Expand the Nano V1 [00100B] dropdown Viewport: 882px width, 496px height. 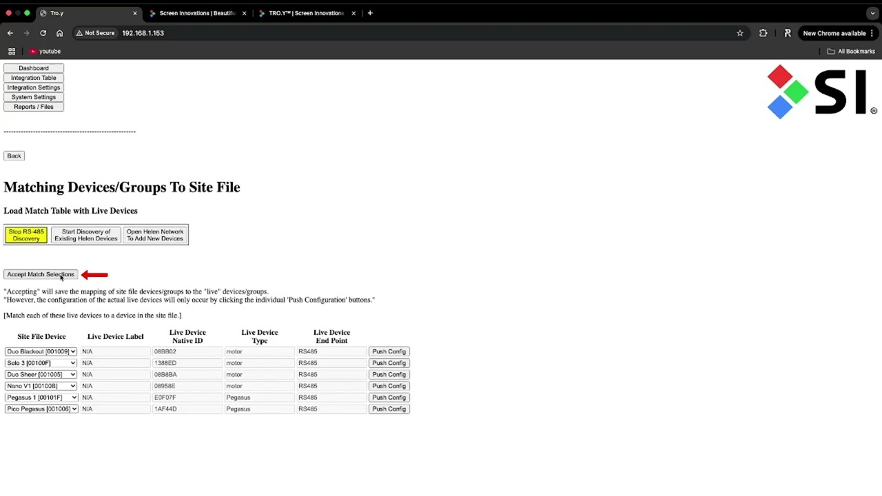41,386
